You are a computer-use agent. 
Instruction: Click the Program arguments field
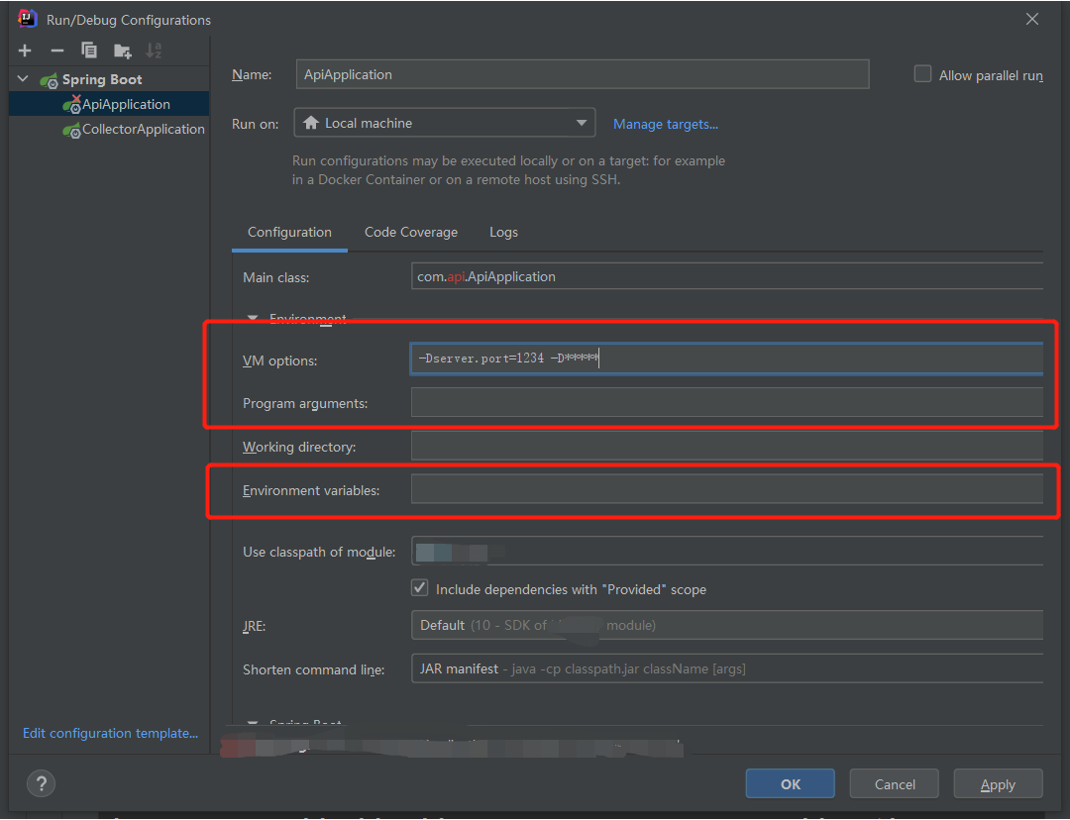point(727,402)
